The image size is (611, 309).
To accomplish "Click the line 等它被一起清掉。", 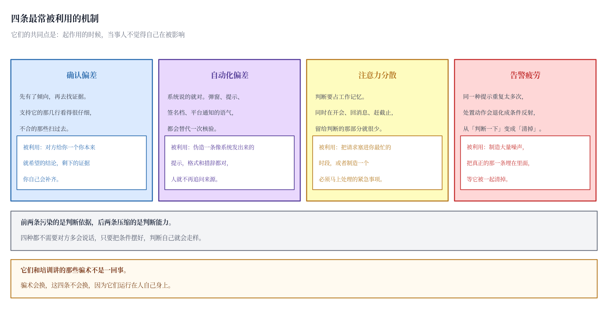I will (488, 179).
